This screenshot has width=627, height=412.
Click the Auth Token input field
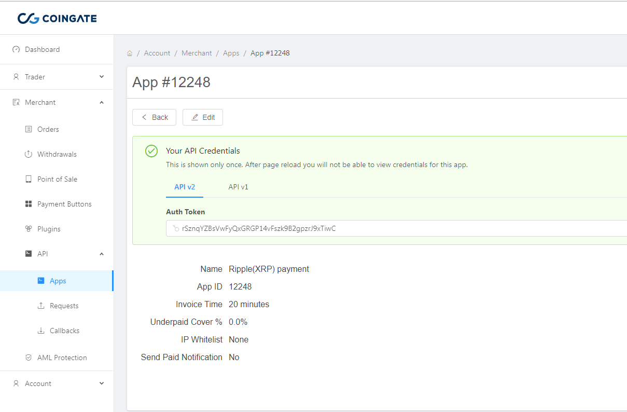coord(396,228)
